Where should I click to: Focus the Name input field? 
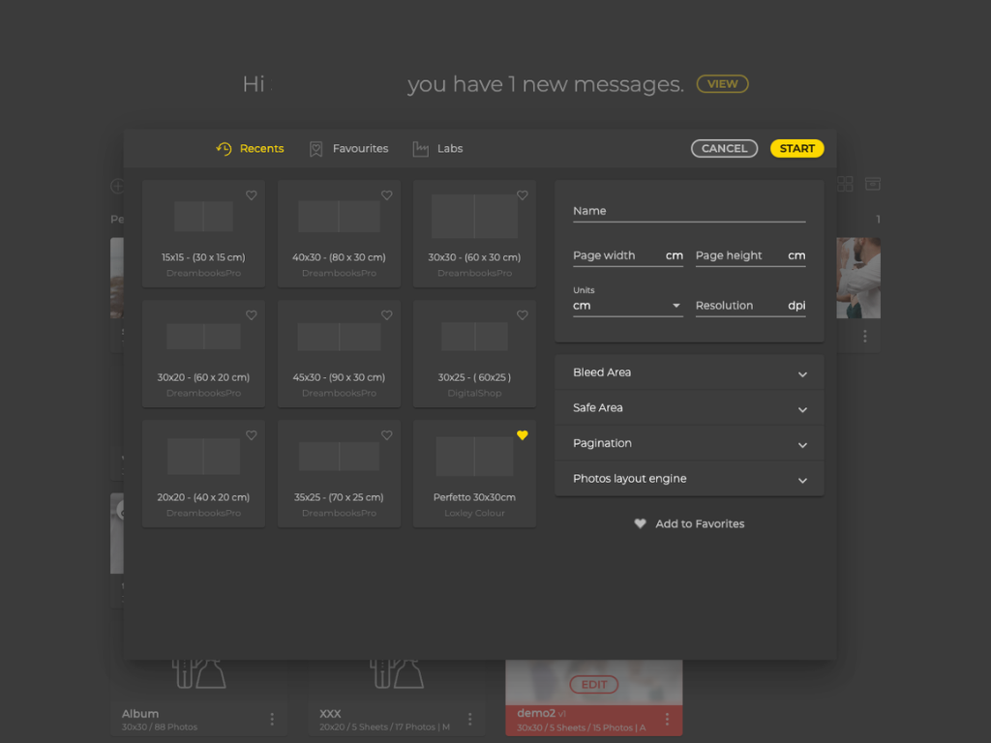(689, 212)
